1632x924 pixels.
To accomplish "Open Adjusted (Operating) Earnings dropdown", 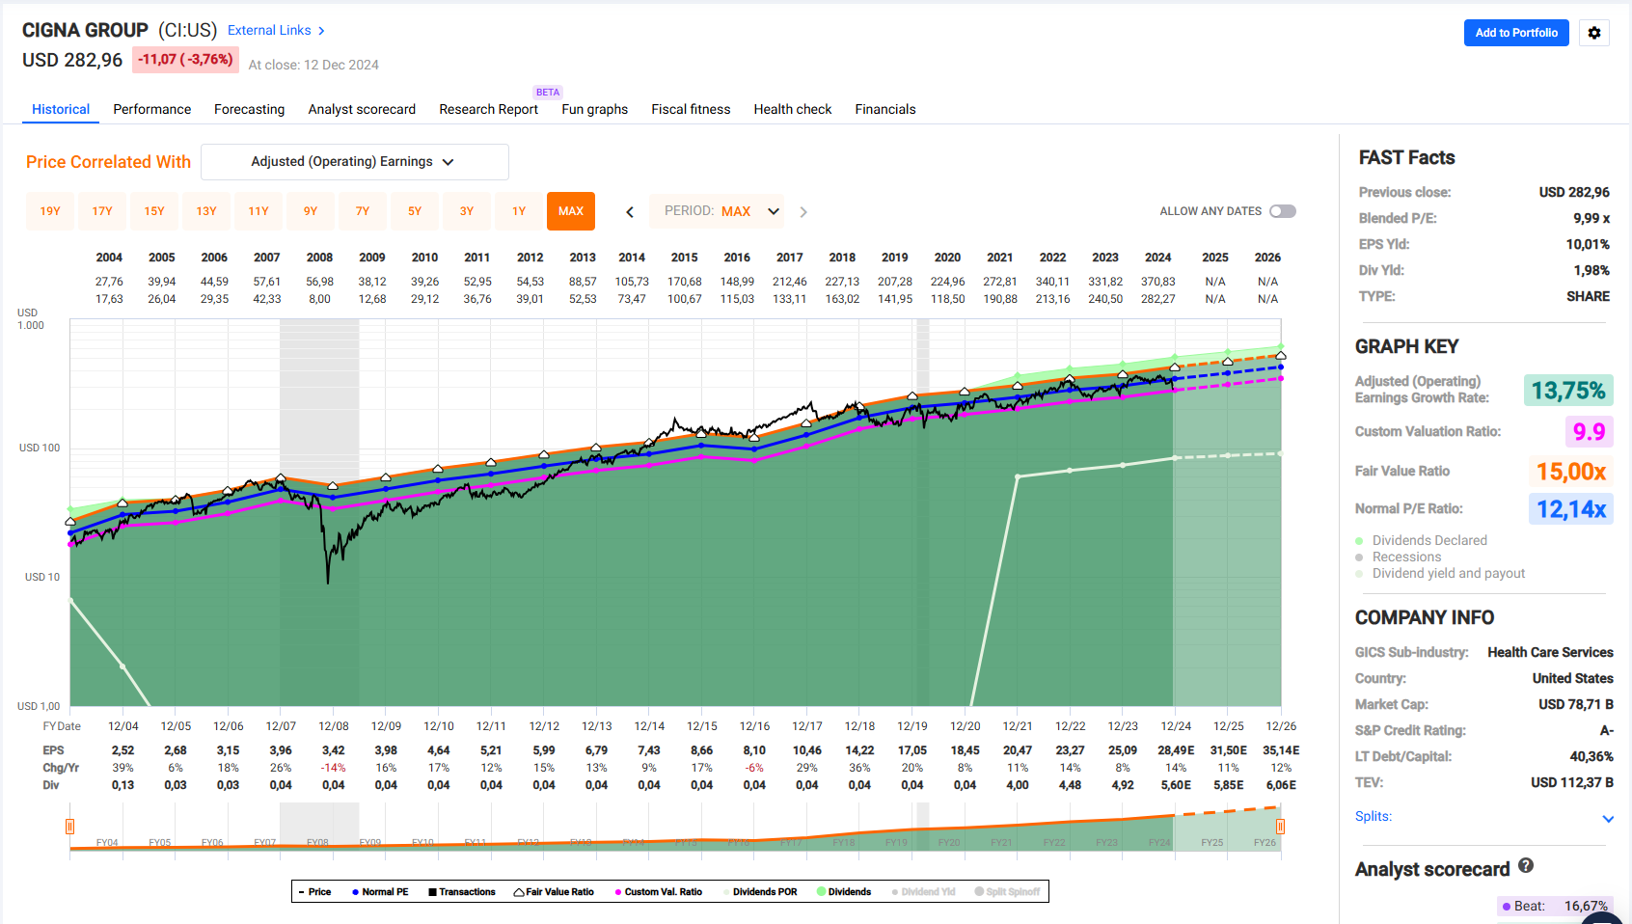I will click(x=355, y=162).
